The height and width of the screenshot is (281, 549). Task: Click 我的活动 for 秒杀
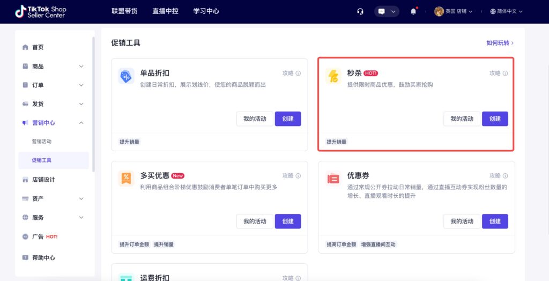coord(462,119)
